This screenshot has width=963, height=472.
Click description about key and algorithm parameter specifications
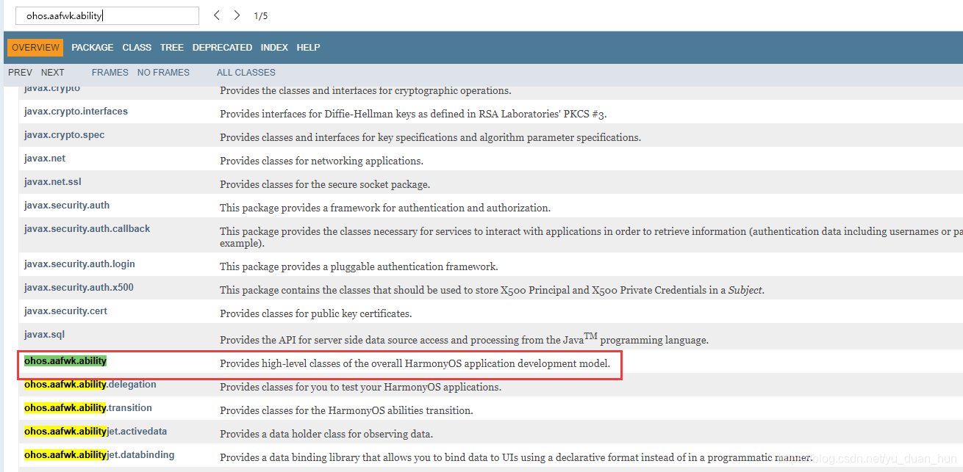click(430, 138)
